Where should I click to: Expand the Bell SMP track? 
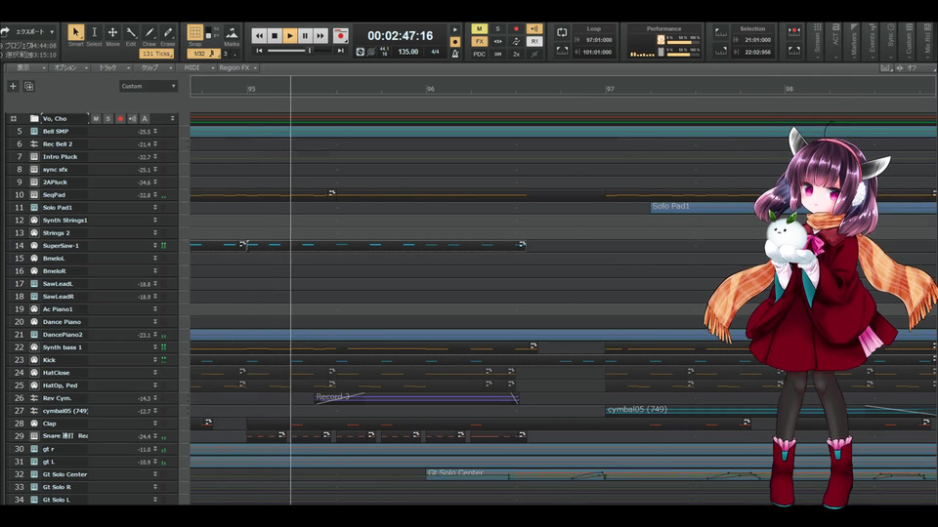(155, 132)
